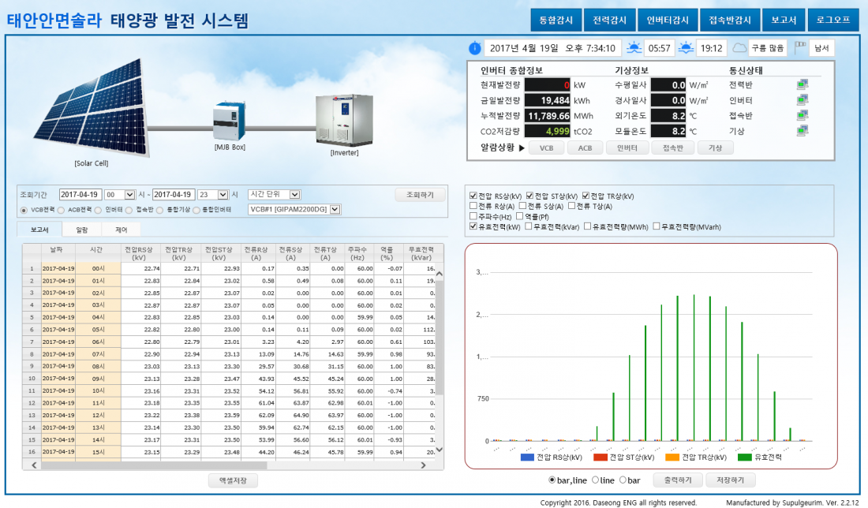Click the 인버터 communication status icon
The width and height of the screenshot is (868, 508).
803,100
